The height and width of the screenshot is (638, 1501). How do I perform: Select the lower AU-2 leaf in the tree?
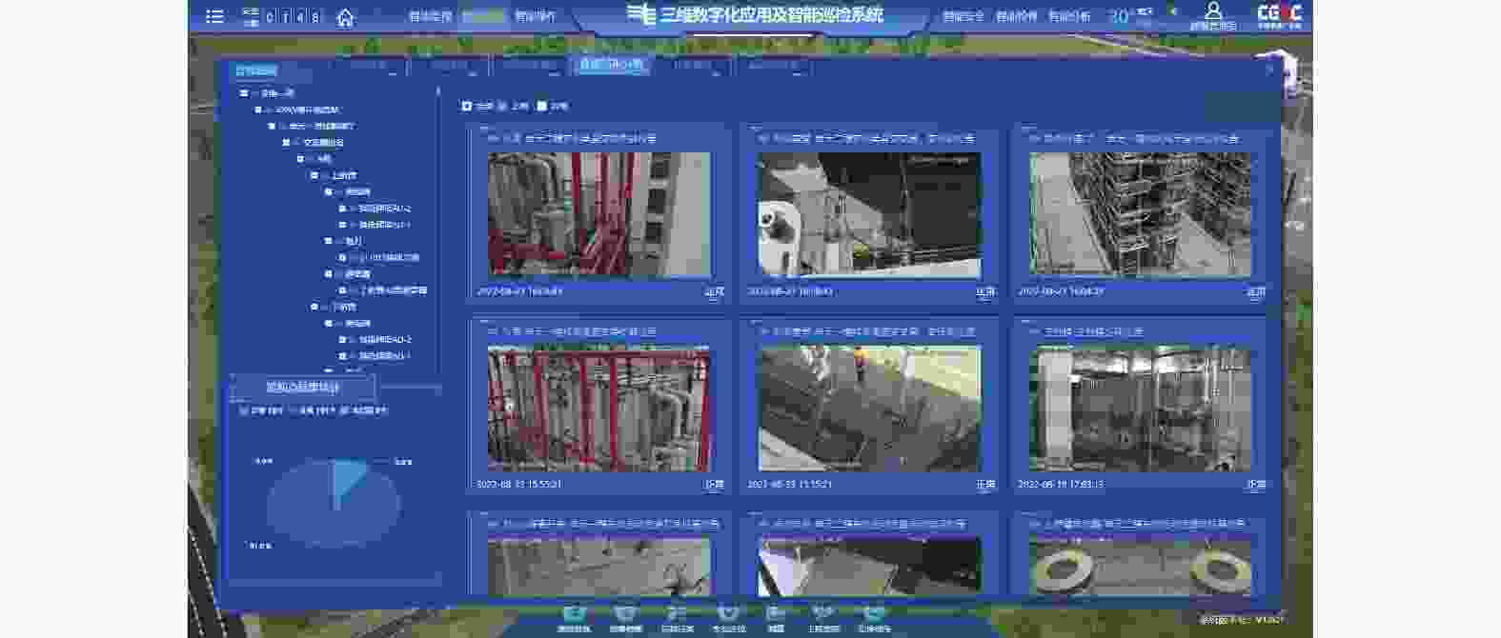coord(384,339)
